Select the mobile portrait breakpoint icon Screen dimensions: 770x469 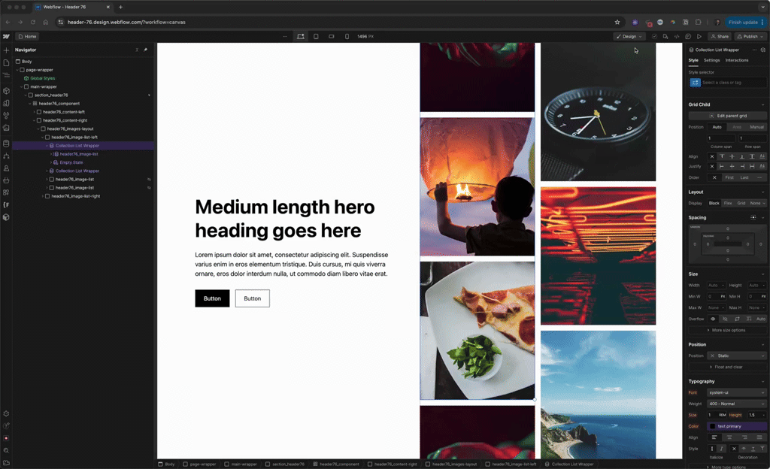point(347,36)
